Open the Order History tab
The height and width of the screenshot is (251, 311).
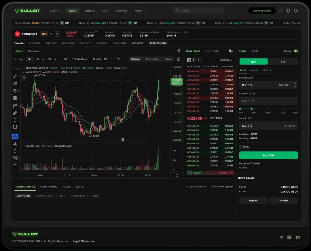[49, 187]
